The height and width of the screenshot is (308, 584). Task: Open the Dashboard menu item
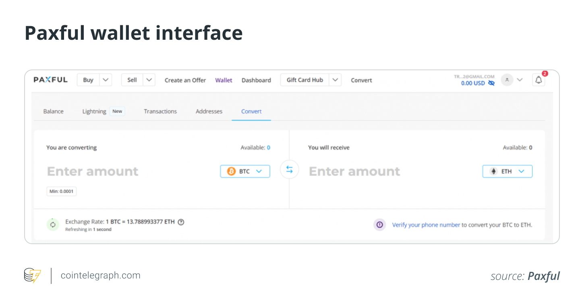(256, 80)
